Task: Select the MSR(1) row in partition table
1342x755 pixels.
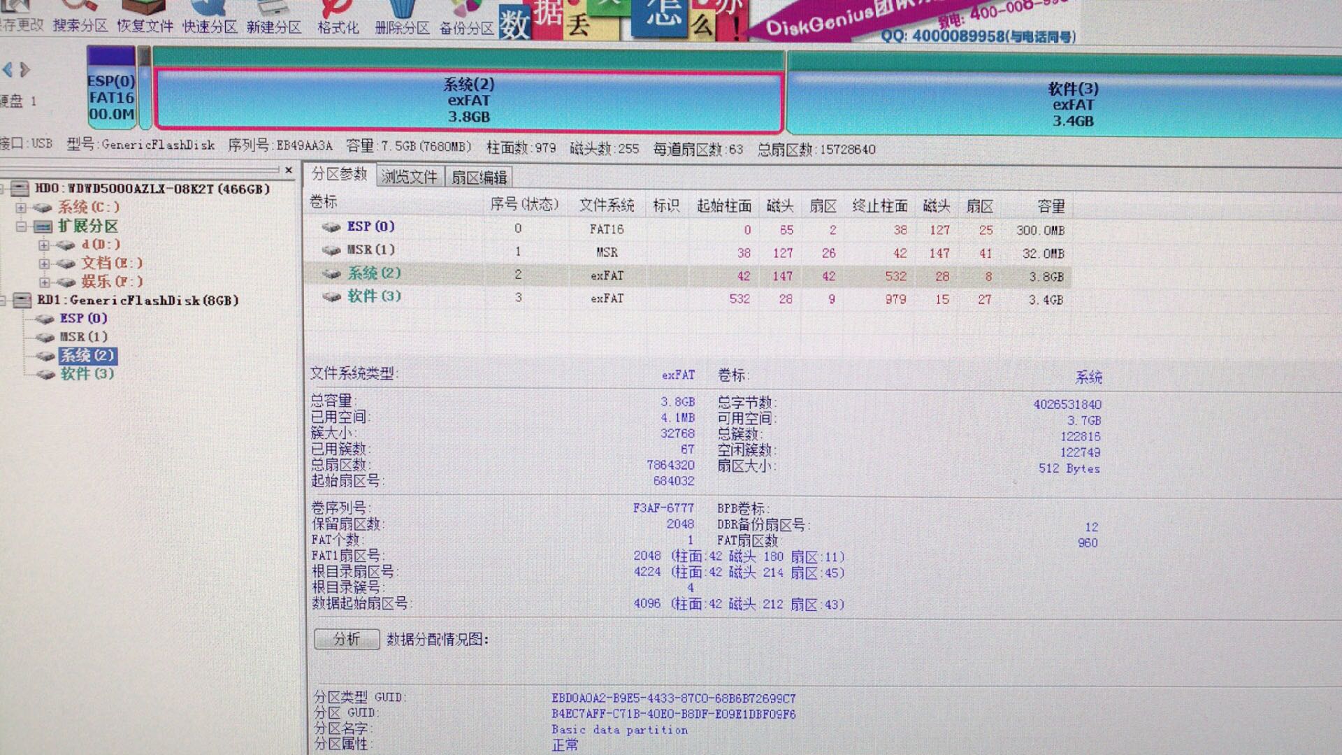Action: click(370, 250)
